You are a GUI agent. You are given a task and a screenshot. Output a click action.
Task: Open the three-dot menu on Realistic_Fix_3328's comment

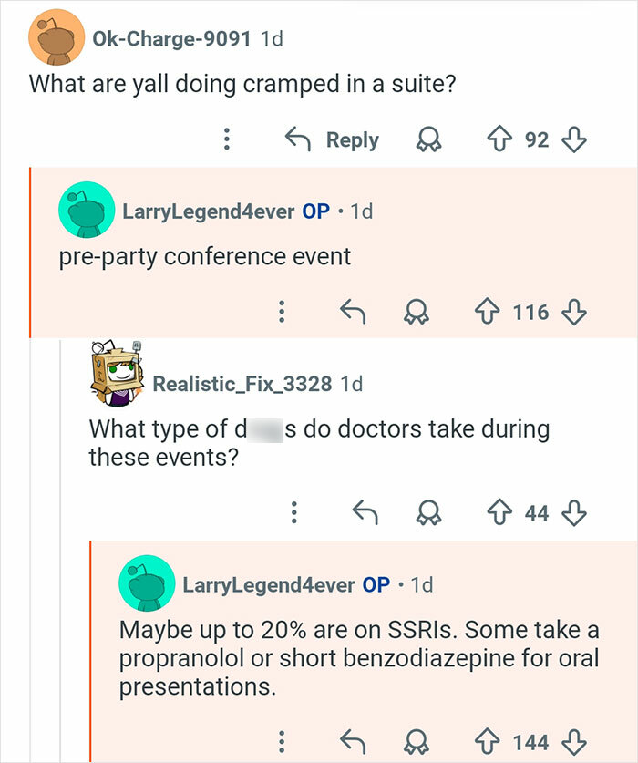click(293, 513)
